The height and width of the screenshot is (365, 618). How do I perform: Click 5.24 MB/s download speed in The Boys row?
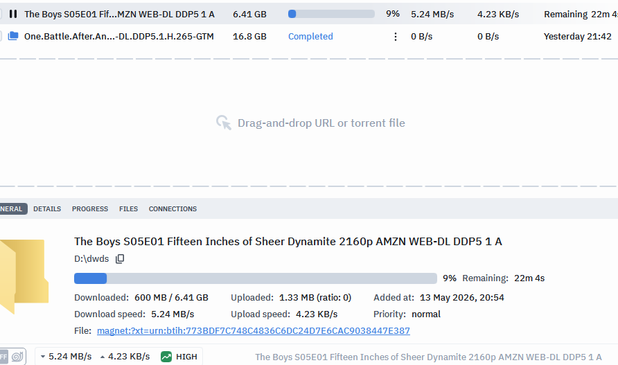click(432, 14)
